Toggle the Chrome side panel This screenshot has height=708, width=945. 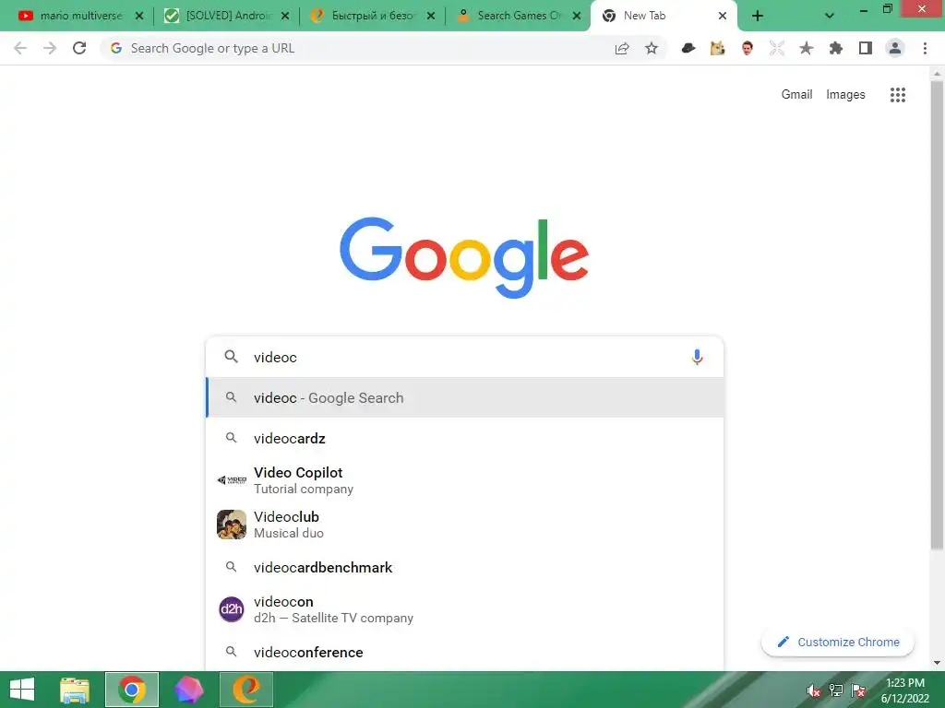tap(866, 48)
